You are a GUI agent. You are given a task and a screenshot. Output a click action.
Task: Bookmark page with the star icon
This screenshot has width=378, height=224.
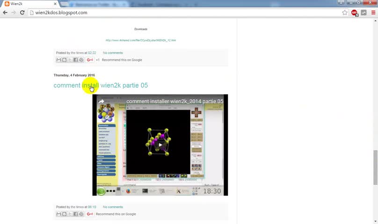point(345,13)
